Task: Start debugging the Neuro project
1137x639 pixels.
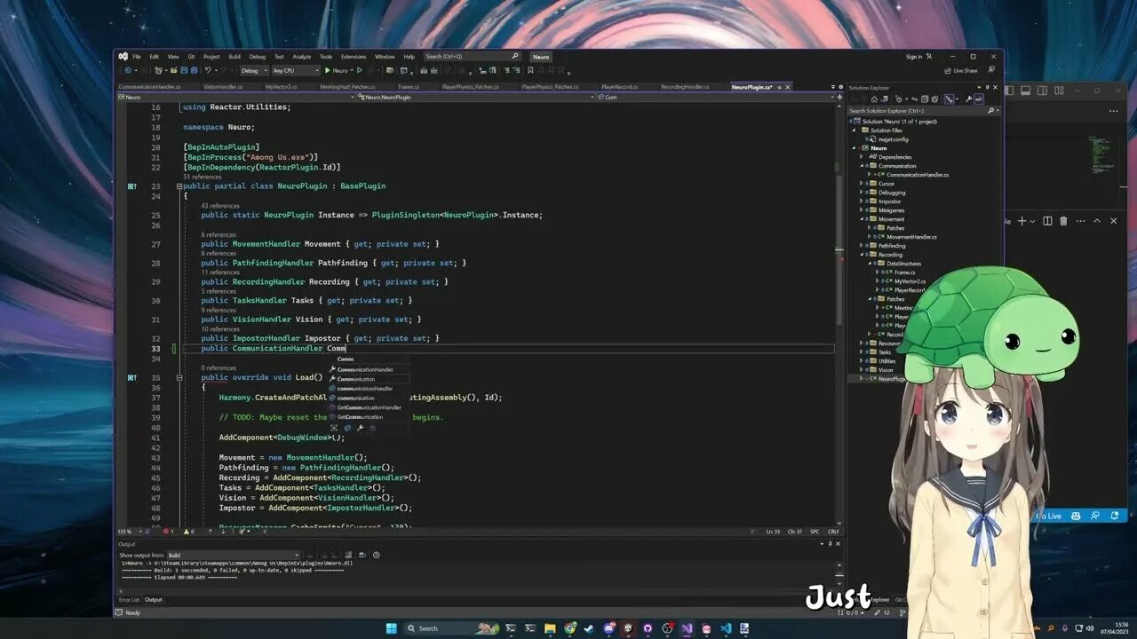Action: pos(336,70)
